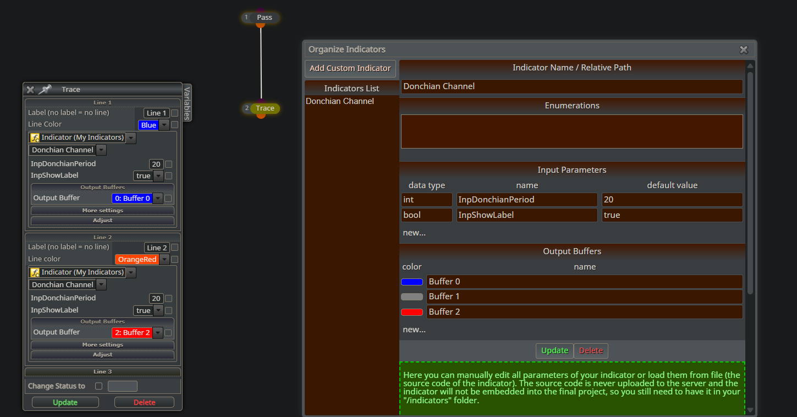Select Donchian Channel in Indicators List
797x417 pixels.
340,101
